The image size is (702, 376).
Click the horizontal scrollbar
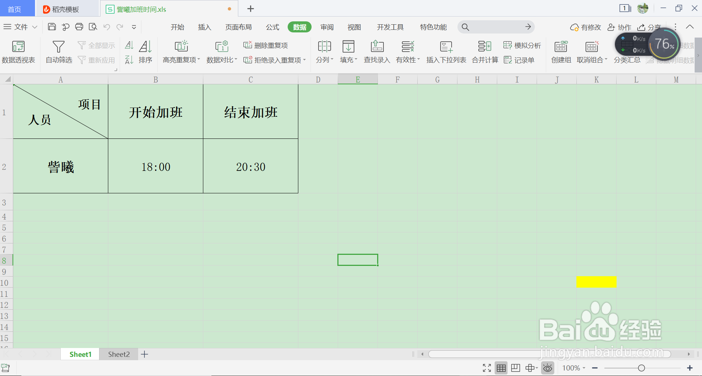549,354
